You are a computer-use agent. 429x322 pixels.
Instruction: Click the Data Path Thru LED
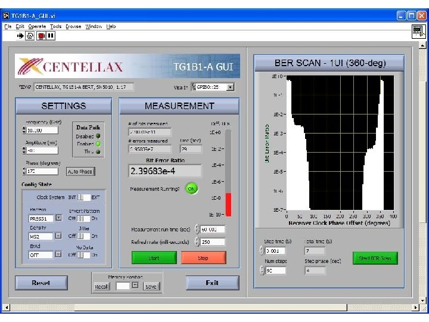coord(98,151)
